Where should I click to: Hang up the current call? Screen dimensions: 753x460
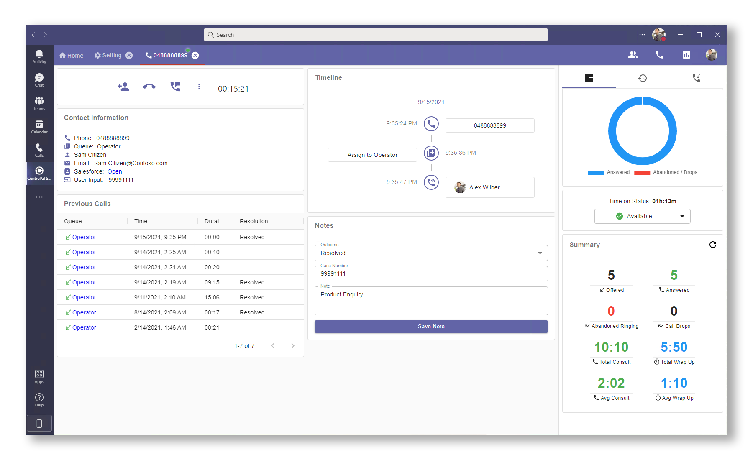(149, 87)
